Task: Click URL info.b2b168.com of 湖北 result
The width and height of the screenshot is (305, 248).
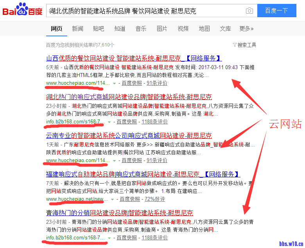Action: 75,122
